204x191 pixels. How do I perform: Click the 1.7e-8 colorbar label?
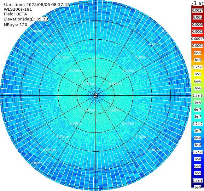198,152
